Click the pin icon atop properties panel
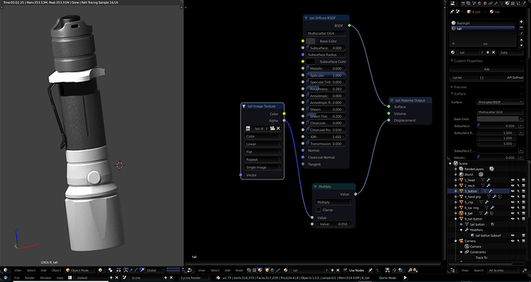Viewport: 531px width, 282px height. point(452,12)
